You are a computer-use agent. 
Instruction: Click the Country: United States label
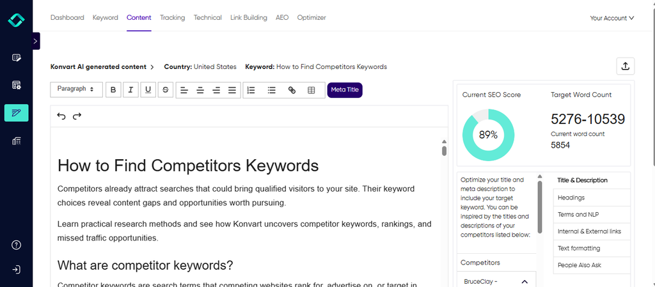point(200,66)
